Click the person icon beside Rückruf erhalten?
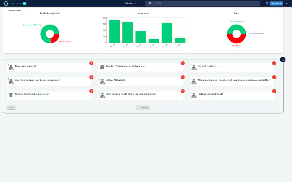The height and width of the screenshot is (182, 292). [194, 67]
